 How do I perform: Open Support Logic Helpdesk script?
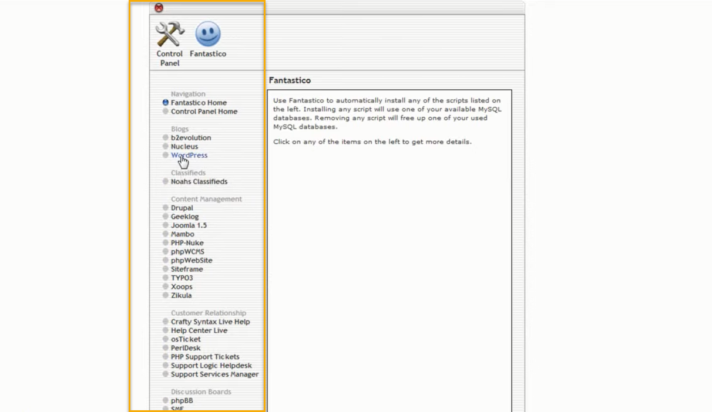pos(211,366)
